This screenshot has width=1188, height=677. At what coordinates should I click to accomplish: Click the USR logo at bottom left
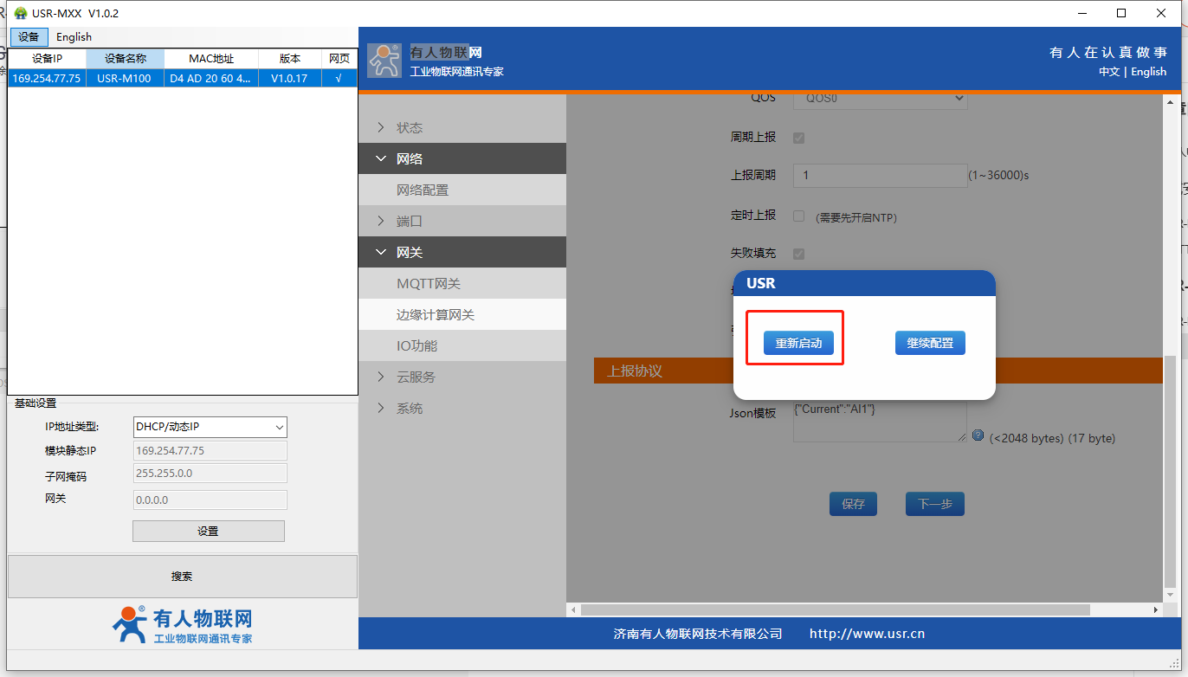pyautogui.click(x=182, y=625)
